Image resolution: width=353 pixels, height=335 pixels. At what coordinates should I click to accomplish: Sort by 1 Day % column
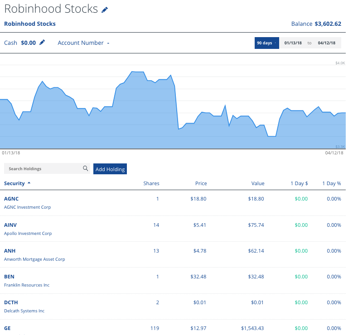[332, 183]
